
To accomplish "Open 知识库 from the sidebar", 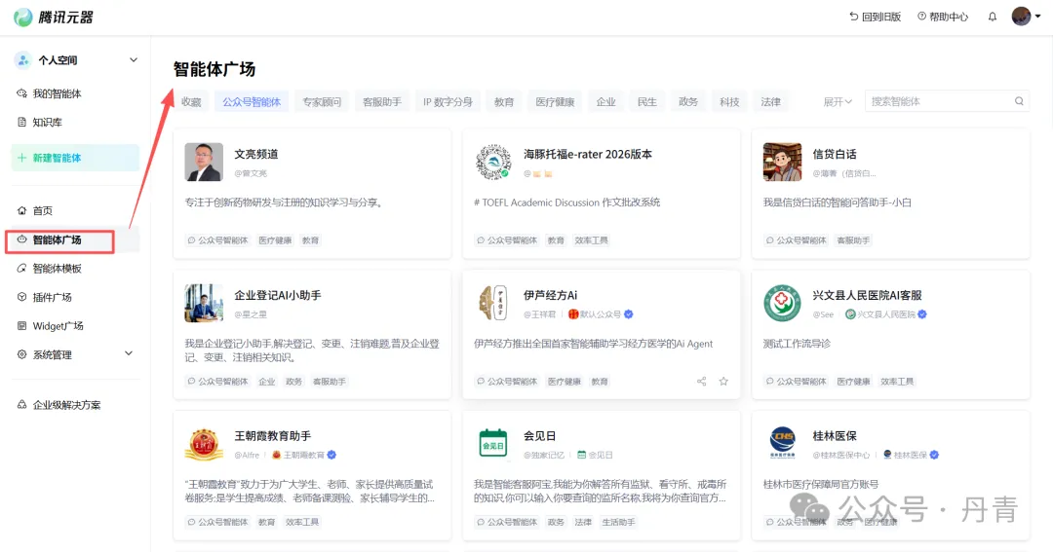I will 47,123.
